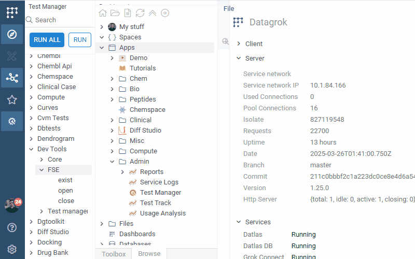
Task: Click the Open file folder toolbar icon
Action: coord(115,13)
